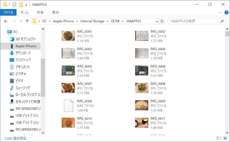
Task: Go back with the left arrow
Action: pos(6,21)
